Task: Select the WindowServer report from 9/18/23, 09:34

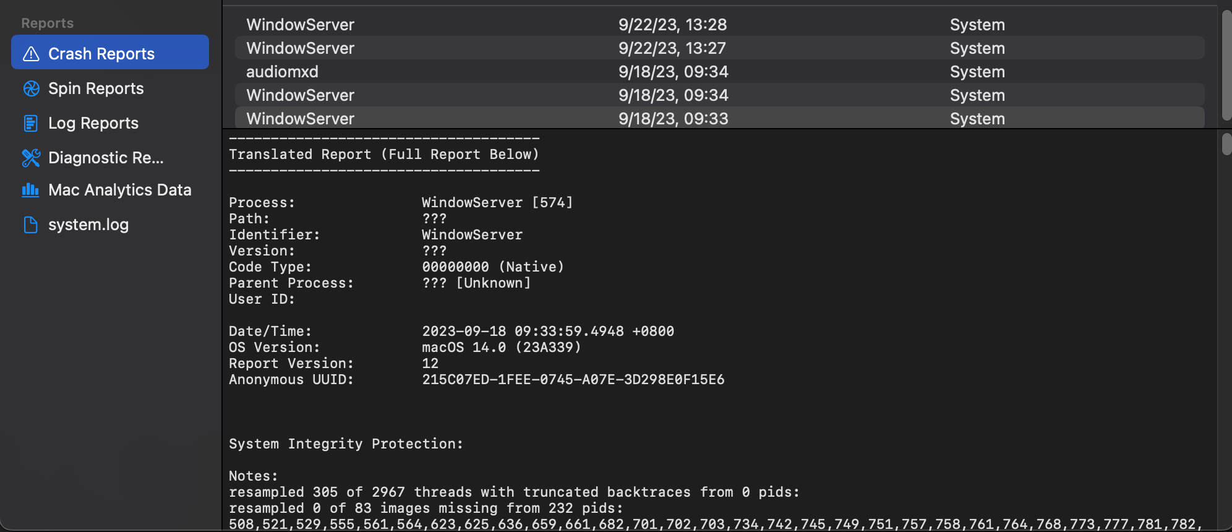Action: coord(720,95)
